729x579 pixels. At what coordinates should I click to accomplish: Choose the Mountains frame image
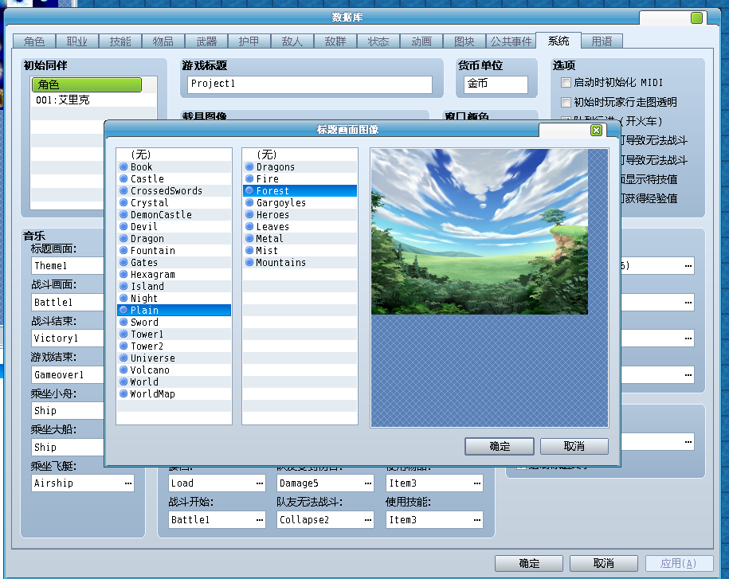click(x=300, y=263)
